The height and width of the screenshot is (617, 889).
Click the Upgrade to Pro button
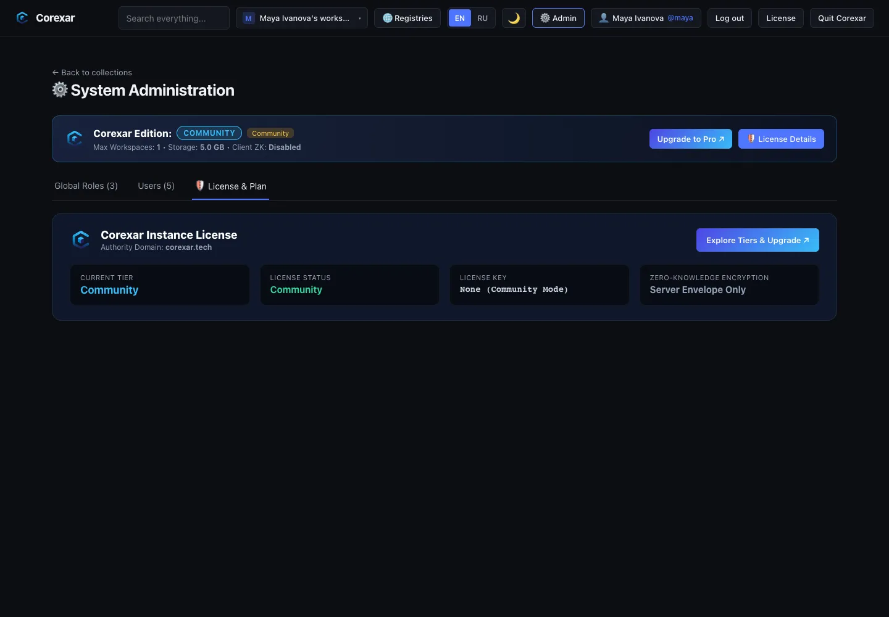click(691, 139)
